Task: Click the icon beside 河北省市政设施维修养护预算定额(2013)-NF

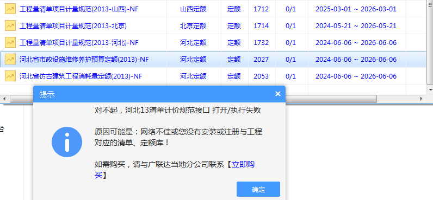Action: pos(10,60)
